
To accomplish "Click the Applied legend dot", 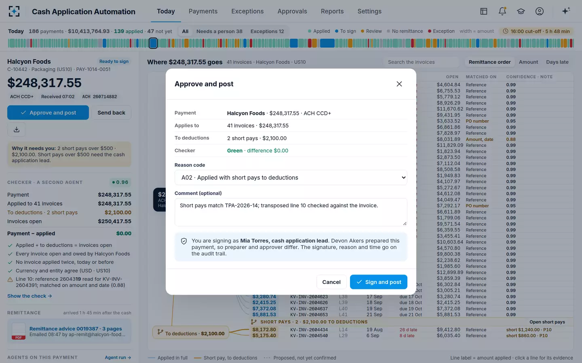I will pos(310,31).
